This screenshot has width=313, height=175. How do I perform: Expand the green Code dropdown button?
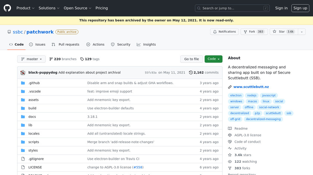point(213,59)
